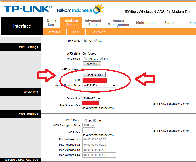Screen dimensions: 196x162
Task: Turn WDS Mode On
Action: (x=85, y=120)
